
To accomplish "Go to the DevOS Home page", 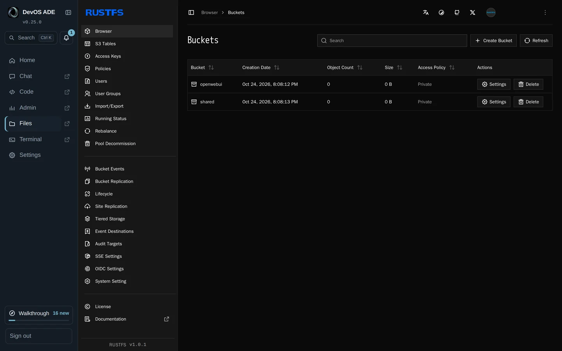I will coord(39,60).
